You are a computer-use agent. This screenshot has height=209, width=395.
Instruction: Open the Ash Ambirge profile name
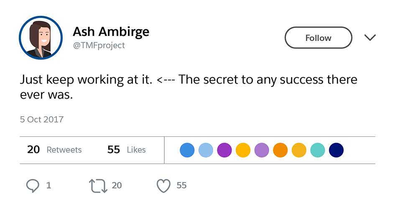click(x=111, y=31)
